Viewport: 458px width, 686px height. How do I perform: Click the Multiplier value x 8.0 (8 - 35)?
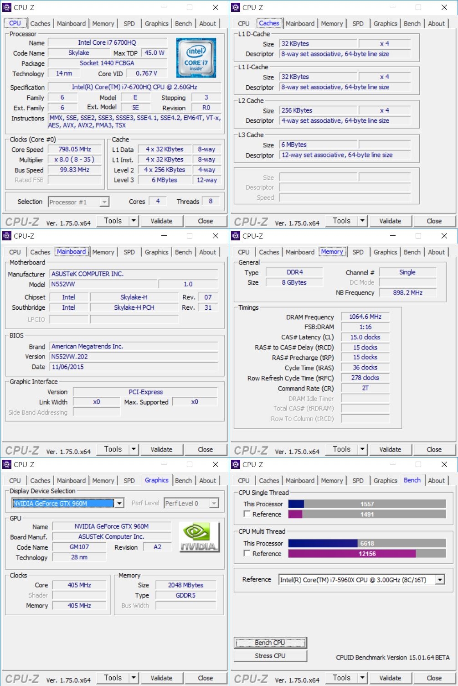pyautogui.click(x=75, y=160)
